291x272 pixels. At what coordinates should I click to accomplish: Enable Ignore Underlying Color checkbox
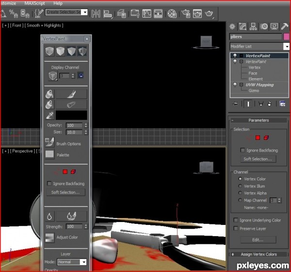(236, 220)
